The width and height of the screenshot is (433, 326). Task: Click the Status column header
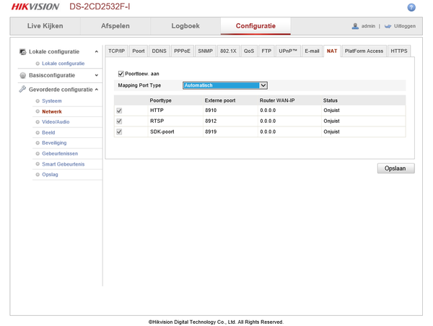tap(331, 100)
